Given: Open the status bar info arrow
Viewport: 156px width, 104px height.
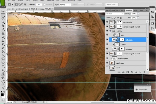Looking at the screenshot, I should click(44, 102).
